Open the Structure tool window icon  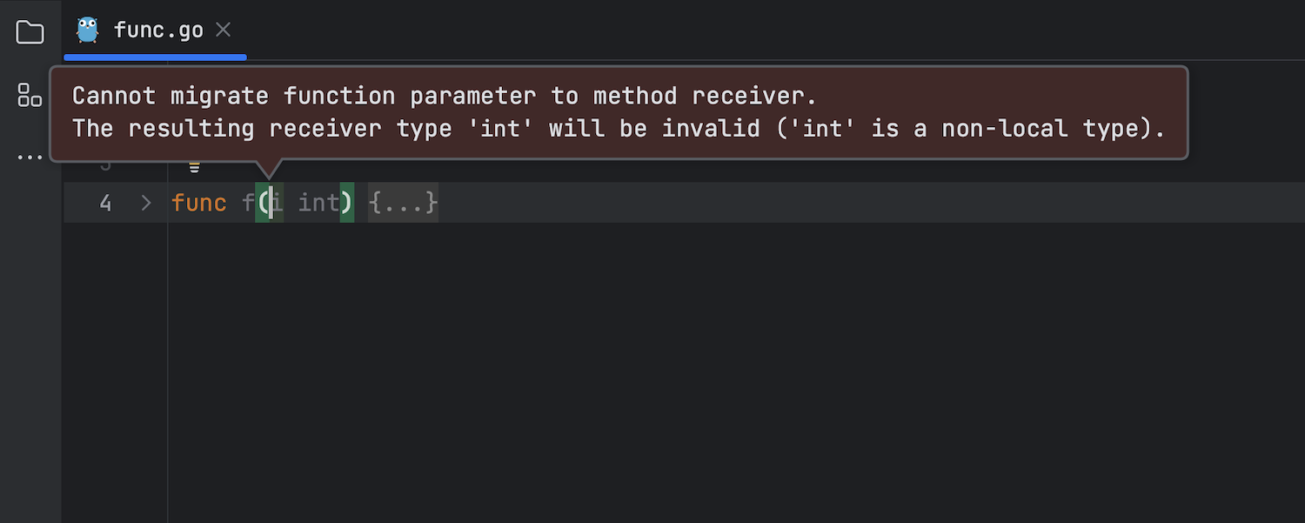(x=30, y=95)
